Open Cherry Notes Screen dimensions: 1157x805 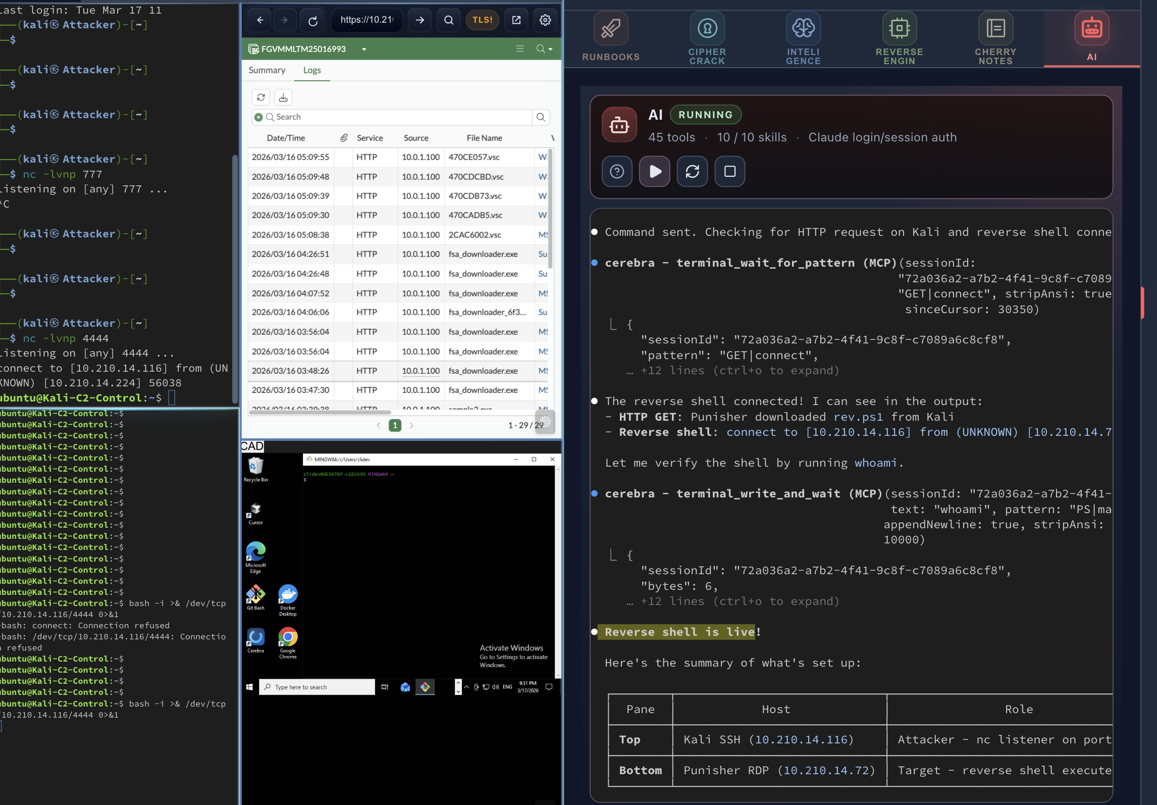[x=995, y=38]
